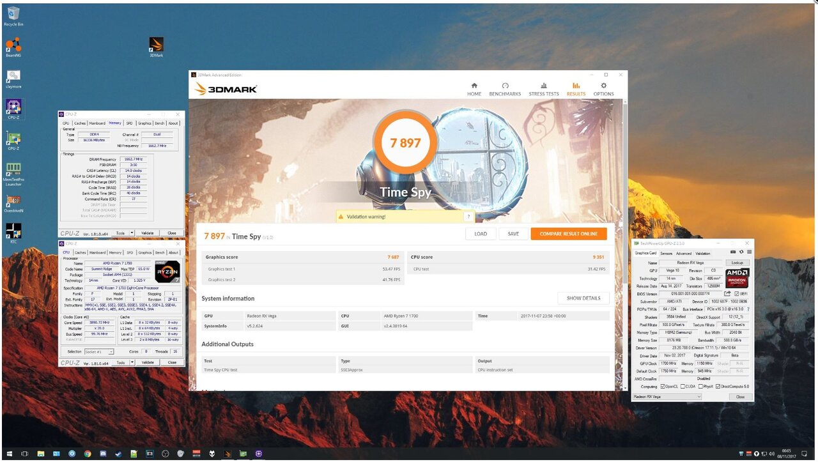Open the Recycle Bin desktop icon
Viewport: 818px width, 462px height.
pos(13,16)
